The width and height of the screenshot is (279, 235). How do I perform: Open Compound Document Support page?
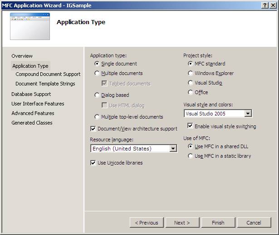(x=48, y=74)
